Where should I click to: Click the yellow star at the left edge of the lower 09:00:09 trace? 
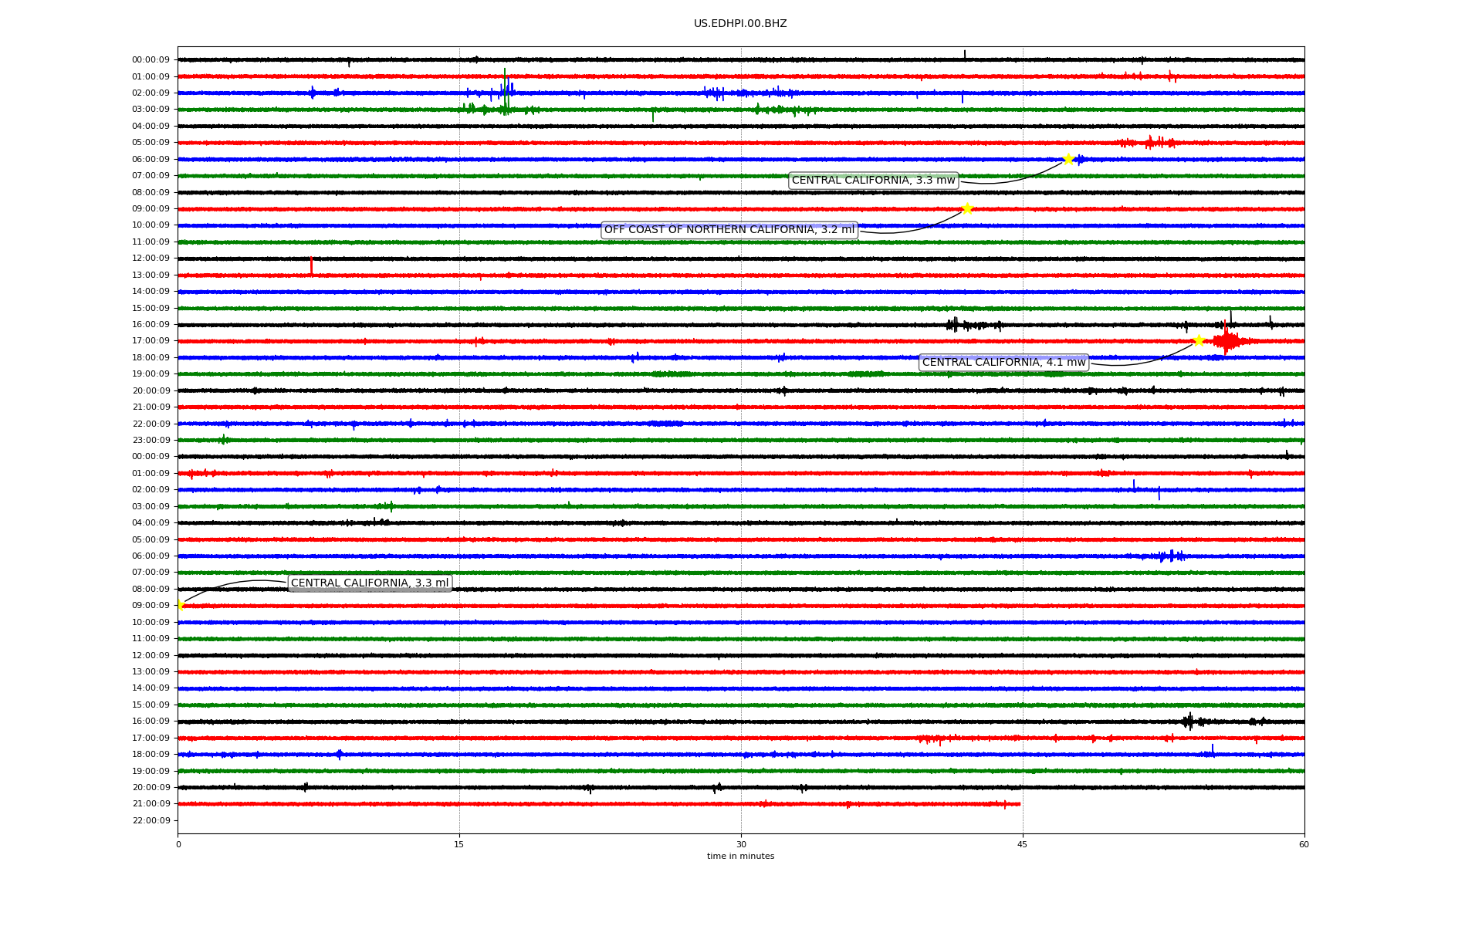tap(180, 605)
